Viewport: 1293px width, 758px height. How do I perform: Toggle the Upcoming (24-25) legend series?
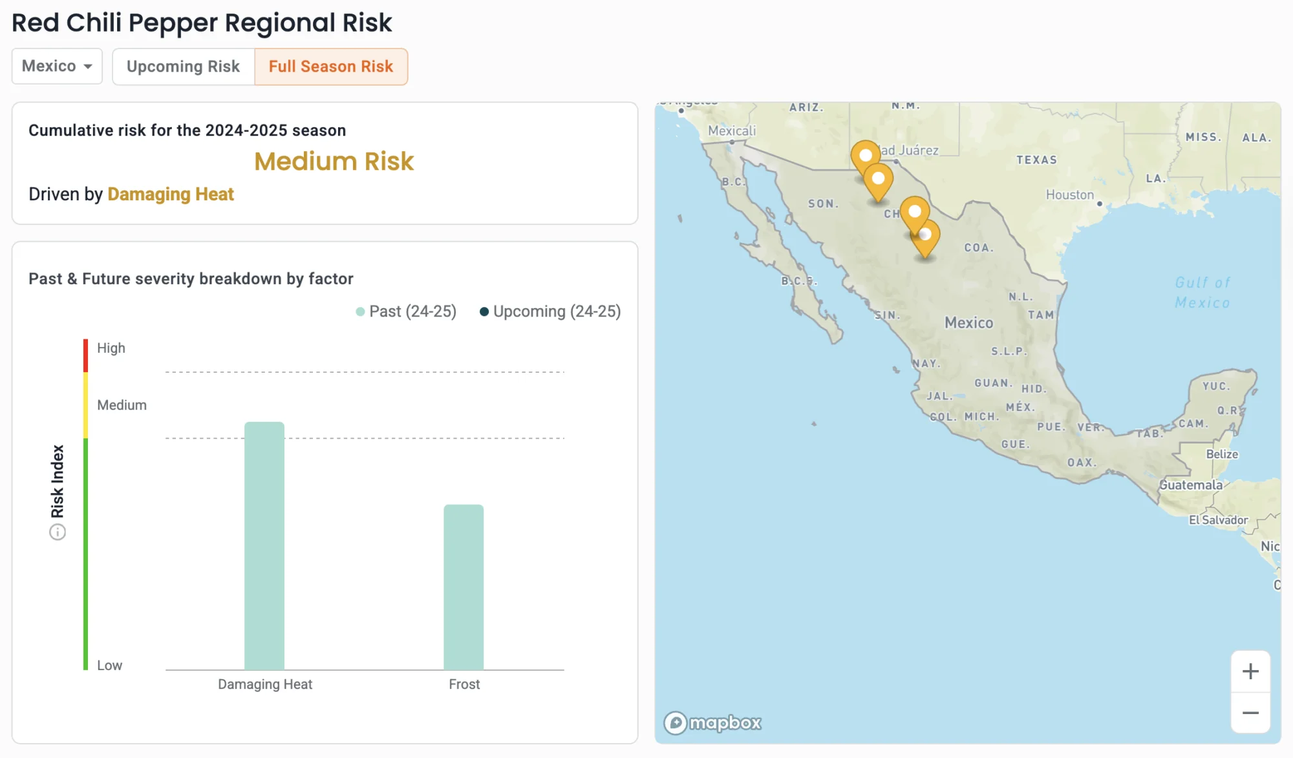coord(550,311)
